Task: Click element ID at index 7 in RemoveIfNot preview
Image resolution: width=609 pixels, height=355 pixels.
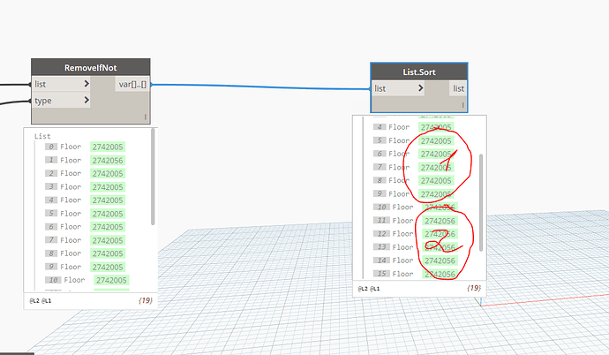Action: tap(108, 240)
